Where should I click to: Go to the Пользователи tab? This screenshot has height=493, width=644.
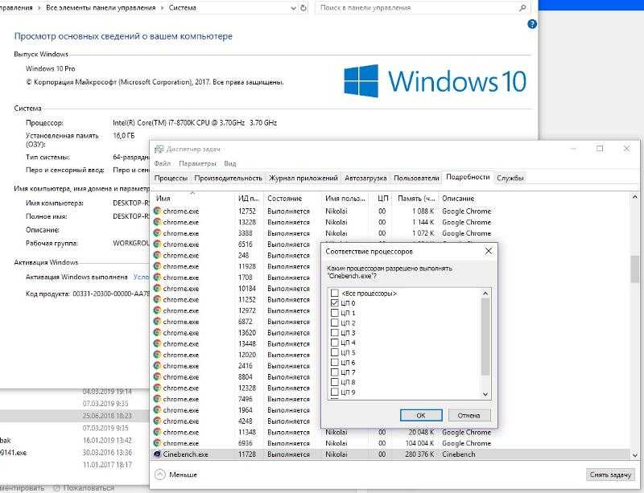tap(416, 178)
